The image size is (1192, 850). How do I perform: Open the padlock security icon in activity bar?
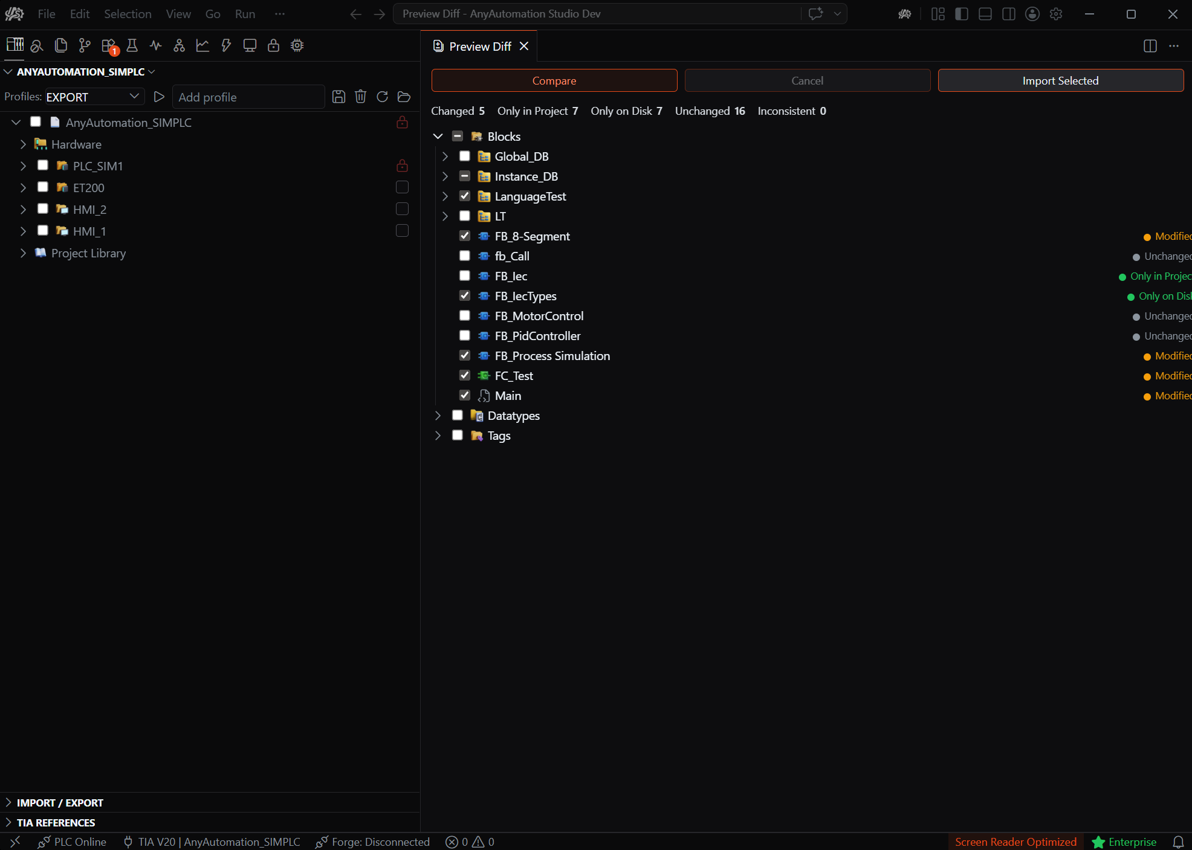(273, 45)
